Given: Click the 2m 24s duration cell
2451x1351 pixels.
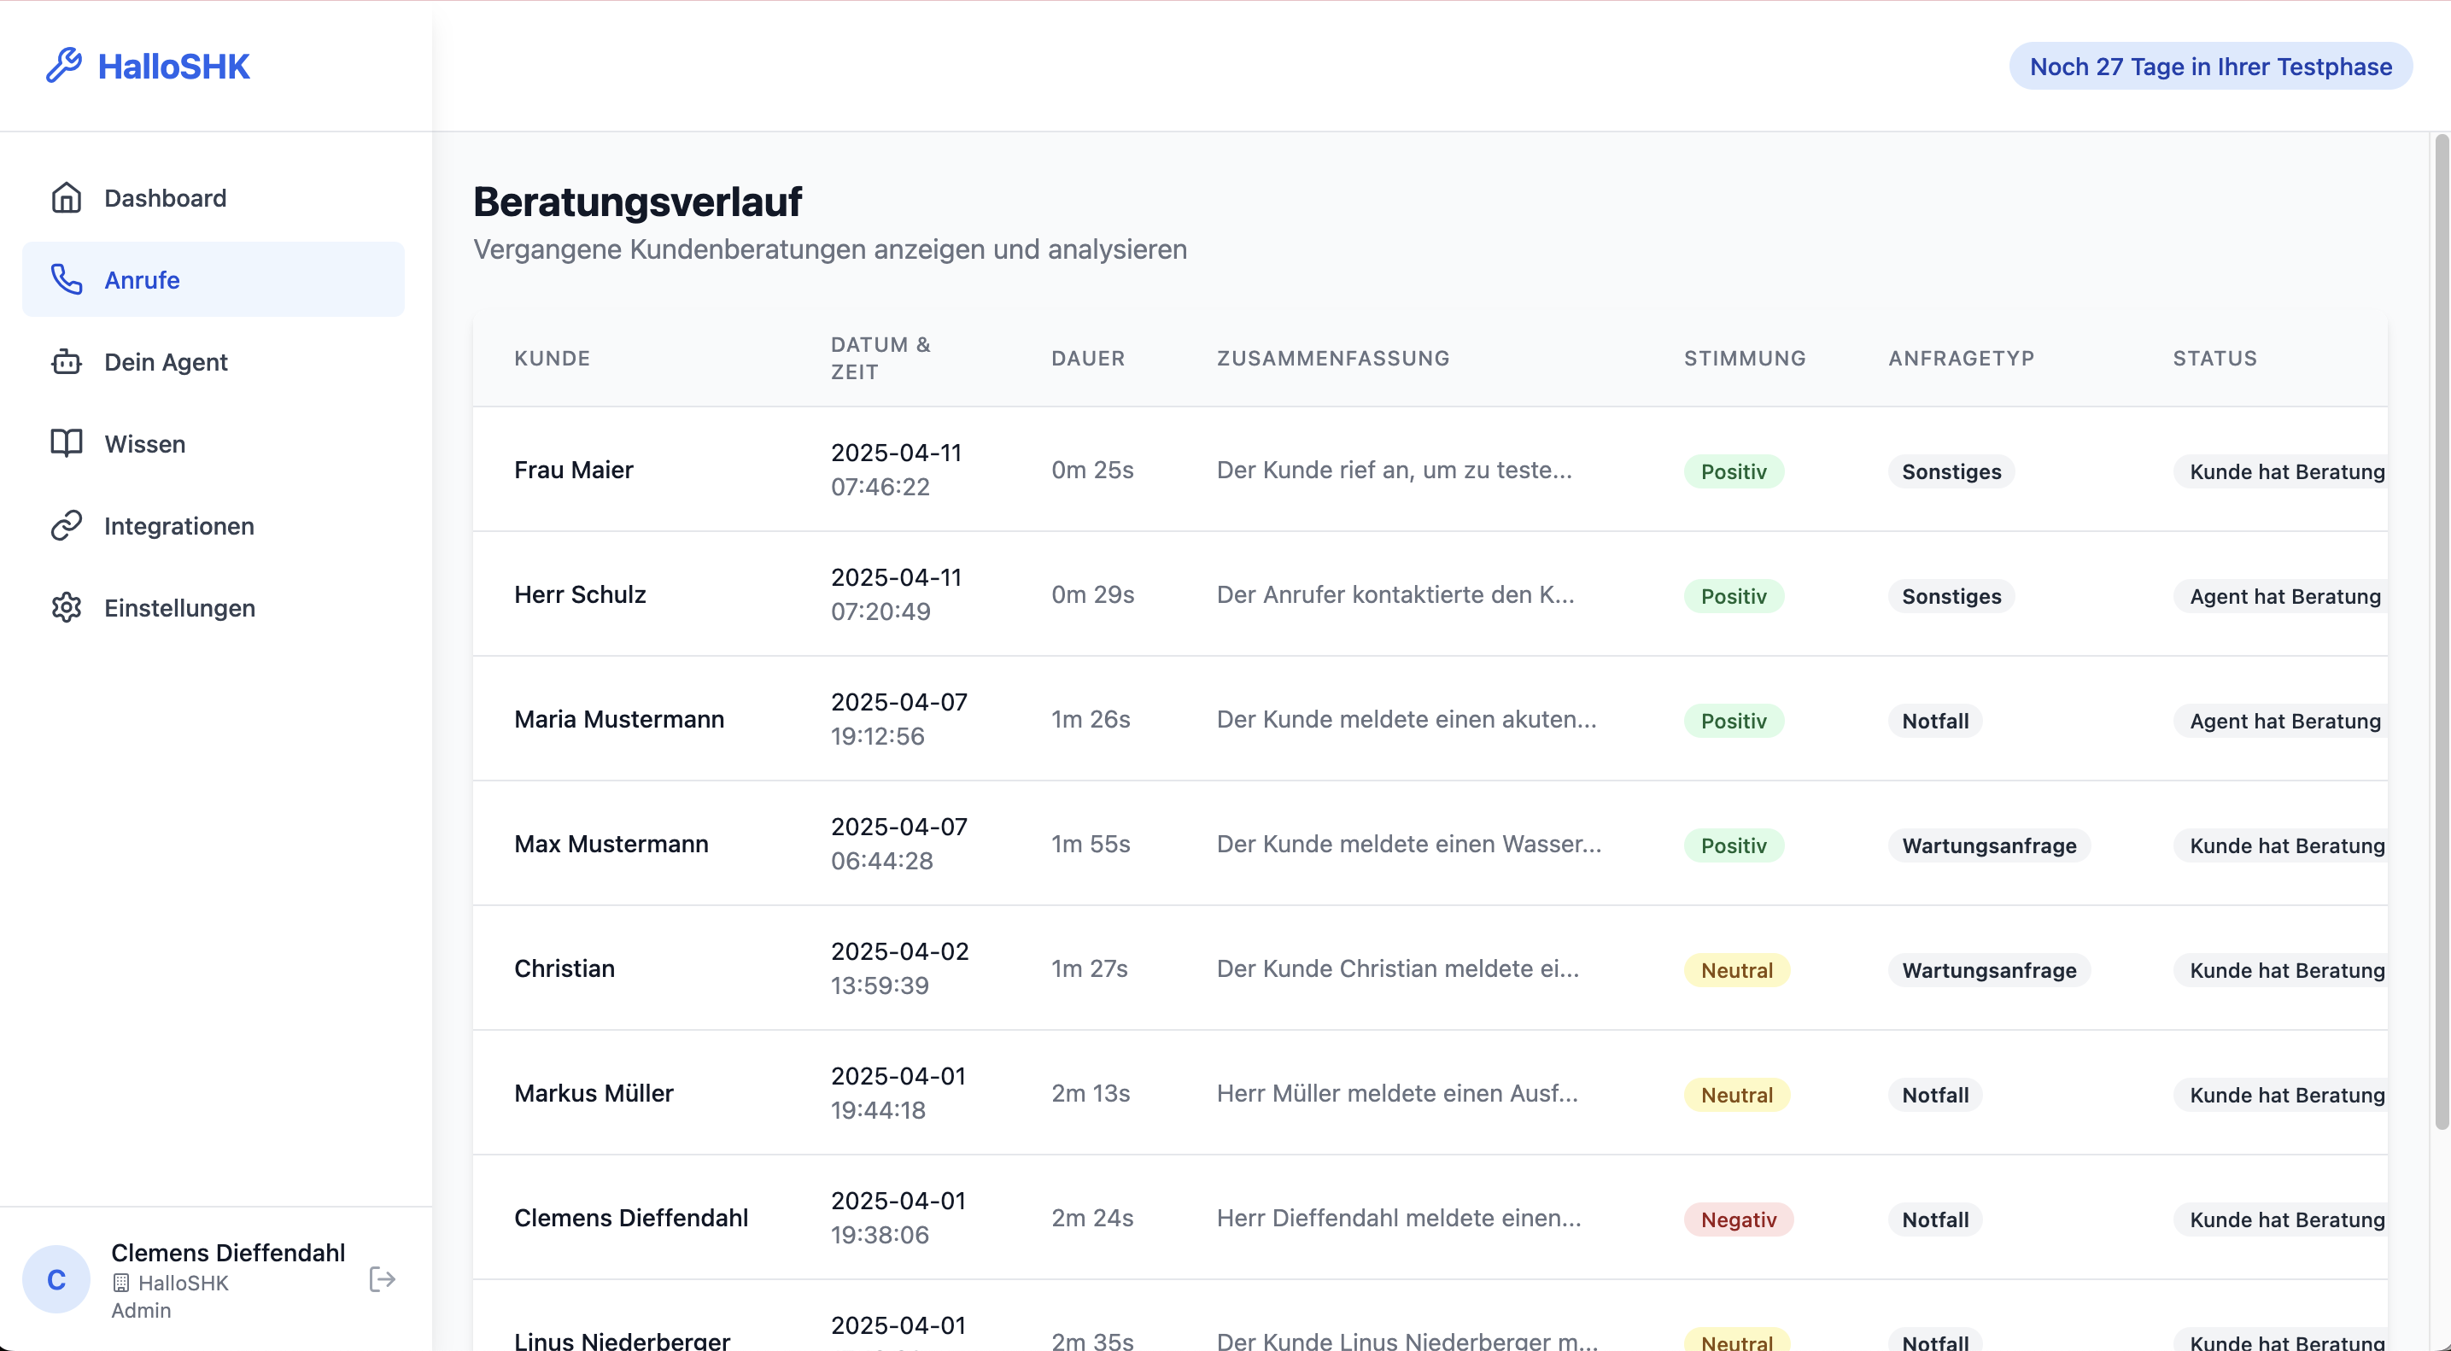Looking at the screenshot, I should [1092, 1217].
